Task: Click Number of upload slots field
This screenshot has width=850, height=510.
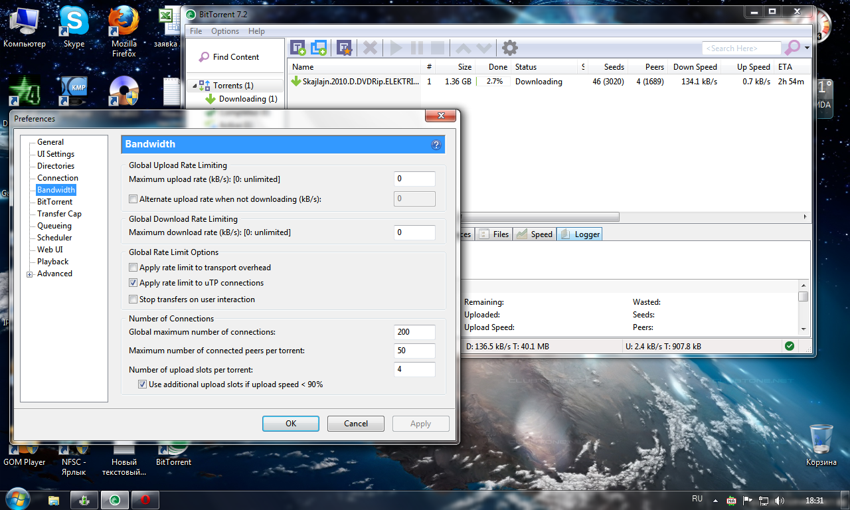Action: pos(414,369)
